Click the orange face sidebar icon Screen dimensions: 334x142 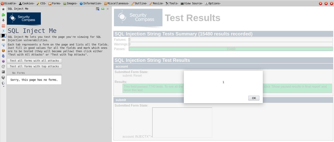pyautogui.click(x=3, y=51)
